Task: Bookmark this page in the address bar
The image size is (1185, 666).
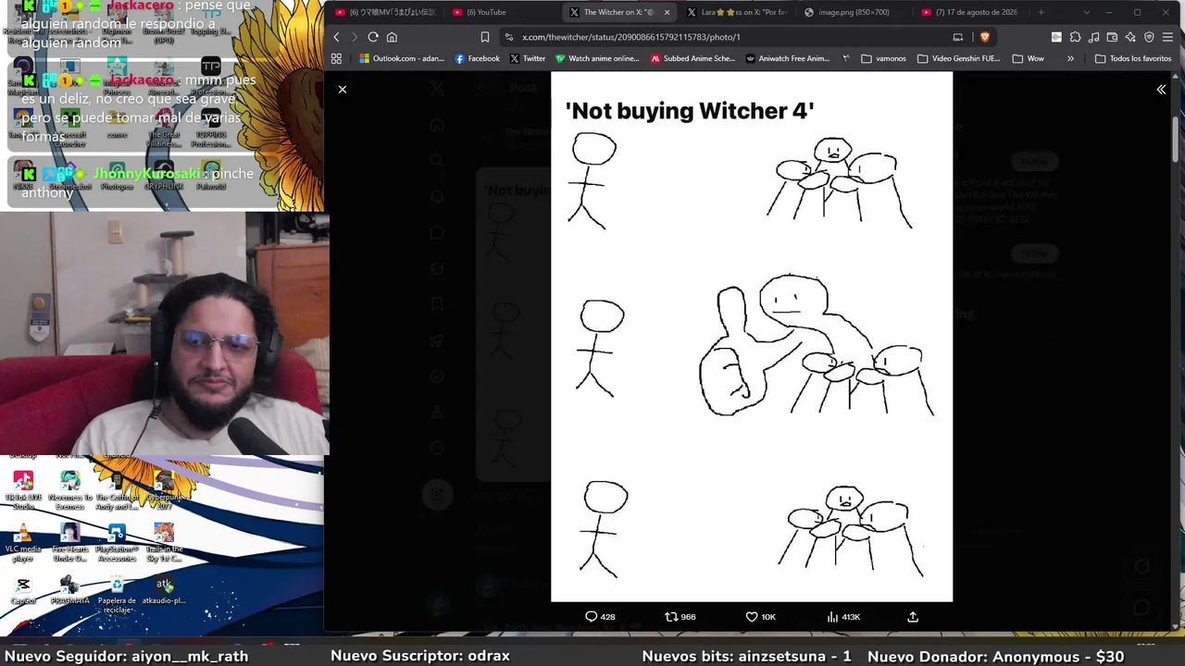Action: click(x=484, y=37)
